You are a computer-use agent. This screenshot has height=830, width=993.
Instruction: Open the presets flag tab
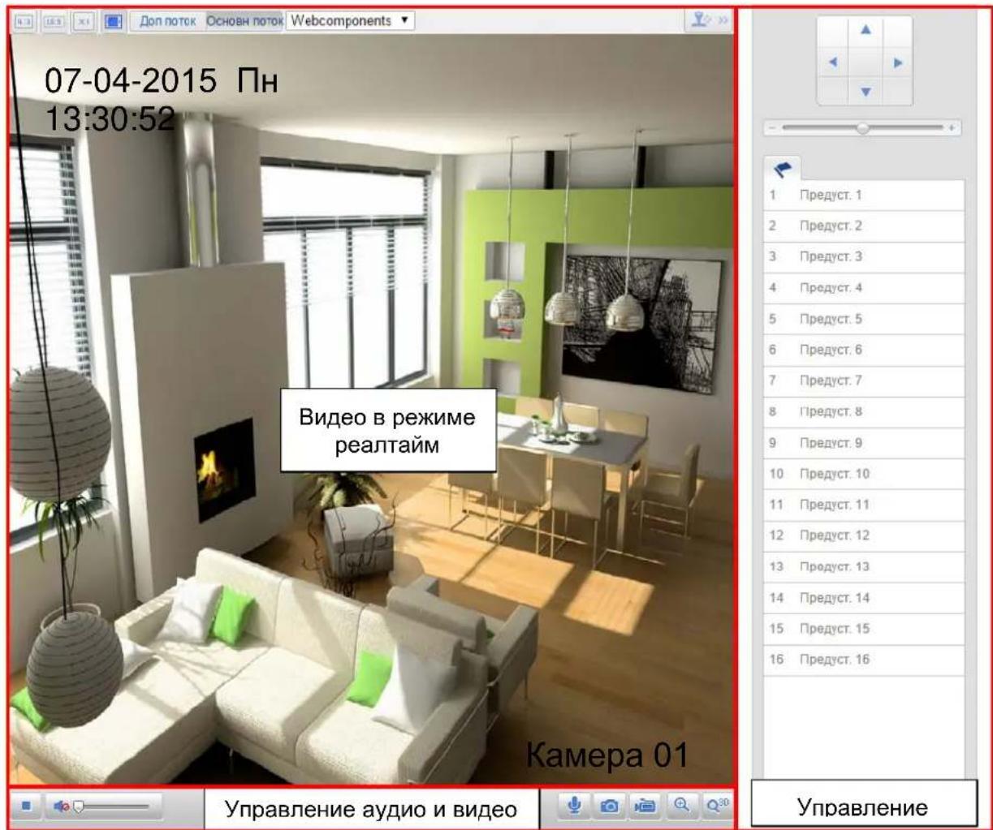783,169
